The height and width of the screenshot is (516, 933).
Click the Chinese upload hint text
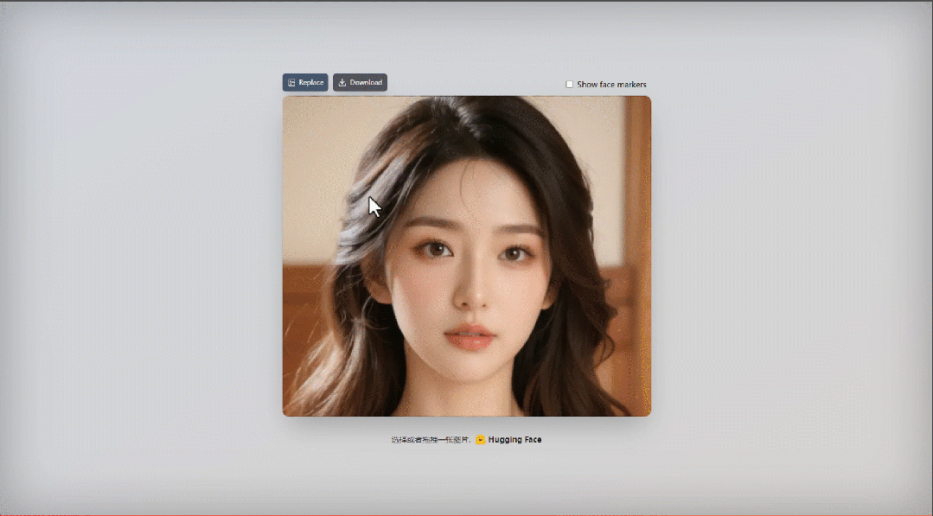coord(430,440)
